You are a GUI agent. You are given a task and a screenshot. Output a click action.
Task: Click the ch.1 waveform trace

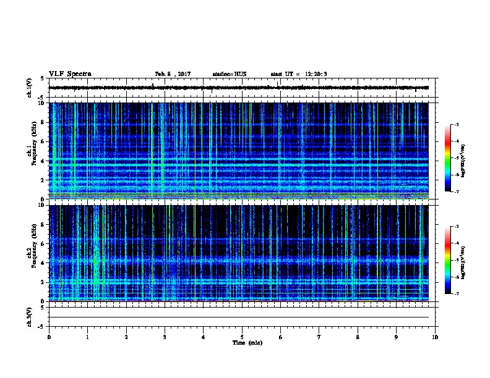[x=239, y=88]
